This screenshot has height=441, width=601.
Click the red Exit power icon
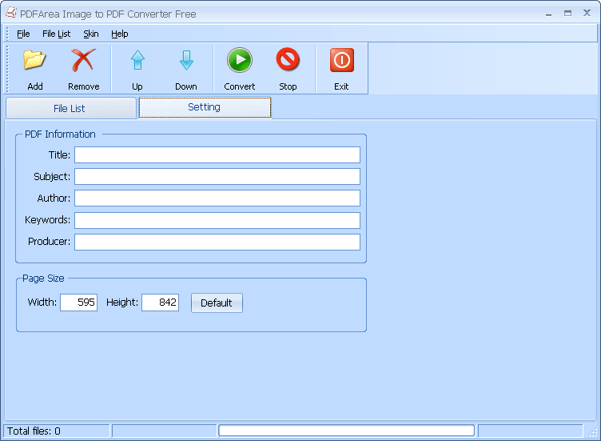(341, 60)
